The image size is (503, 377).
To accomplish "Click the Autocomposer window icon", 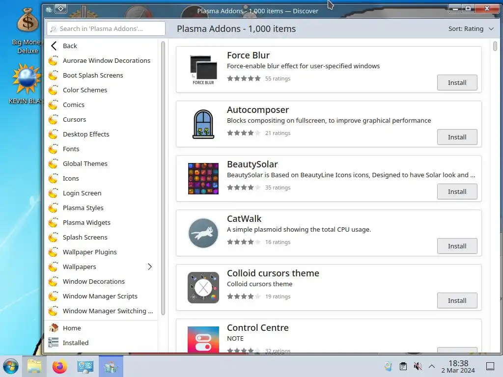I will 203,124.
